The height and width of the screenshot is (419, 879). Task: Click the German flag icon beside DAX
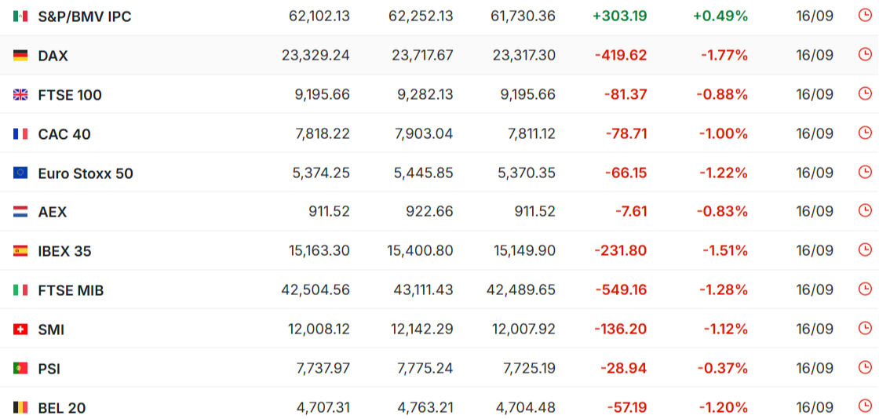[20, 56]
